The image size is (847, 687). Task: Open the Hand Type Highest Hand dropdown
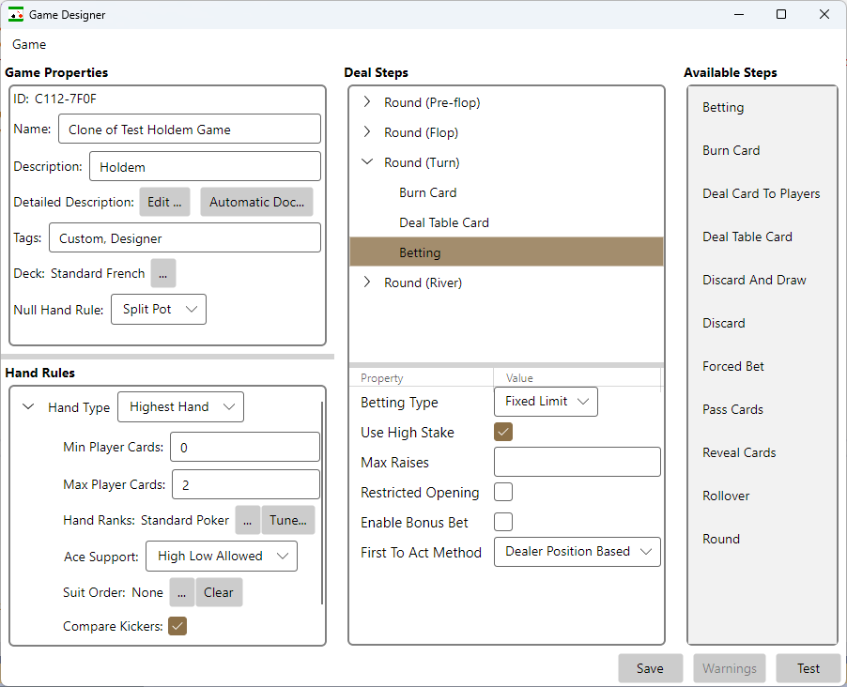point(180,406)
